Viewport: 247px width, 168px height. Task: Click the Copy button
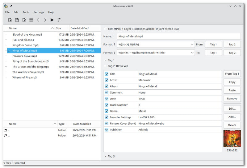tap(232, 82)
